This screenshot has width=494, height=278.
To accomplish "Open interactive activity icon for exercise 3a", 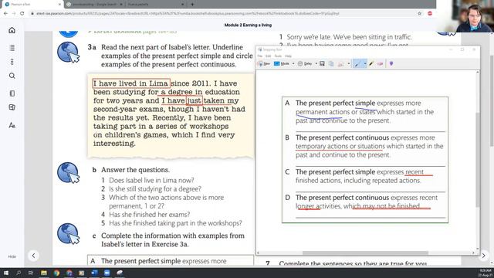I will coord(69,53).
